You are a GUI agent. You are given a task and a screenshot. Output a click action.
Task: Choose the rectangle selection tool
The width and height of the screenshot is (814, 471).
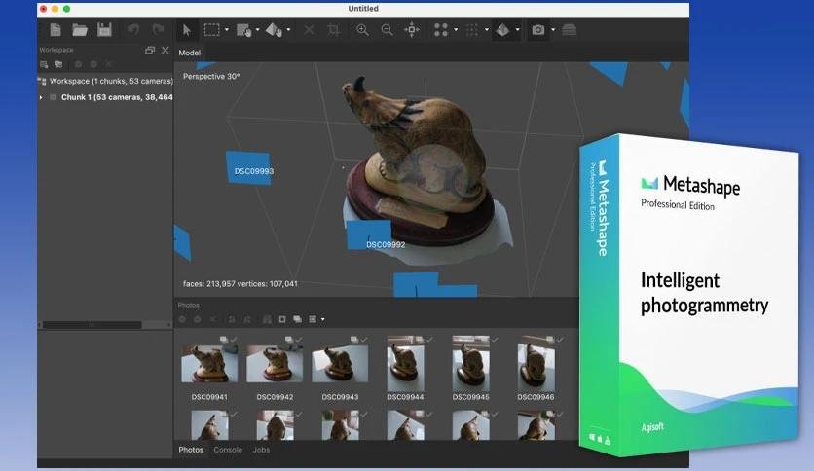pyautogui.click(x=212, y=29)
